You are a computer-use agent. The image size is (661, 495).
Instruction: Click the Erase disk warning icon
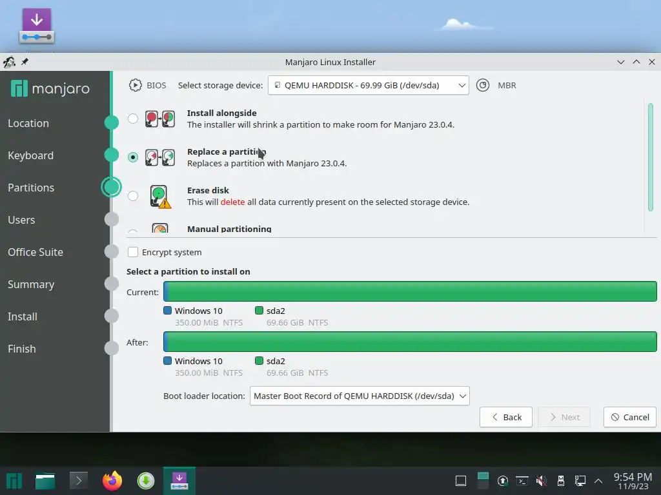coord(160,197)
